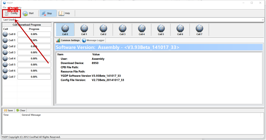The height and width of the screenshot is (140, 266).
Task: Select Cell 0 in top cell bar
Action: click(x=65, y=30)
